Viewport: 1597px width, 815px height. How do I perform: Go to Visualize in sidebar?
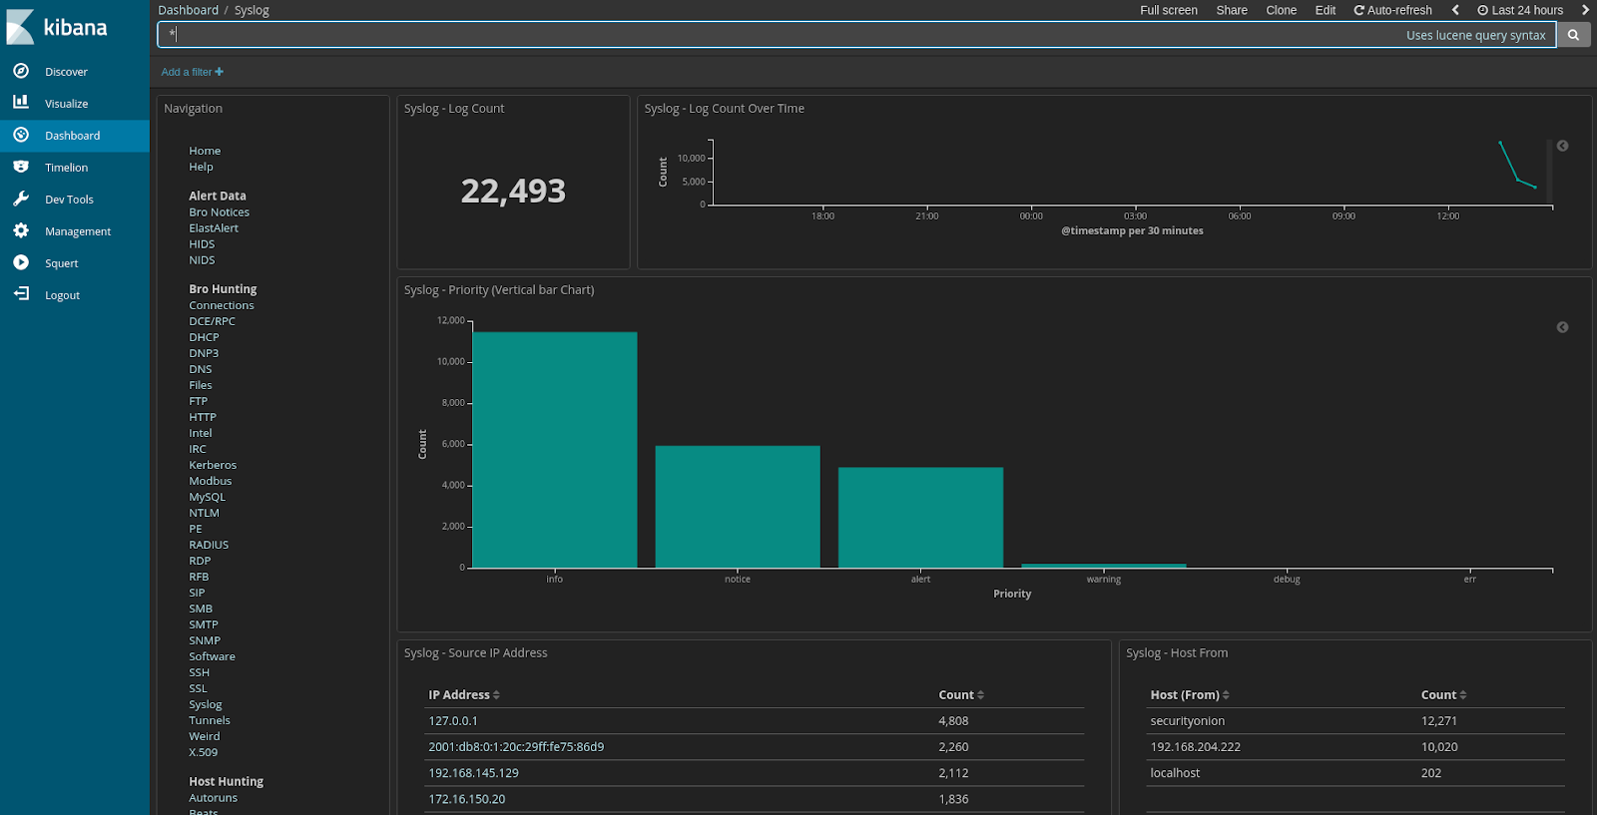(x=66, y=104)
